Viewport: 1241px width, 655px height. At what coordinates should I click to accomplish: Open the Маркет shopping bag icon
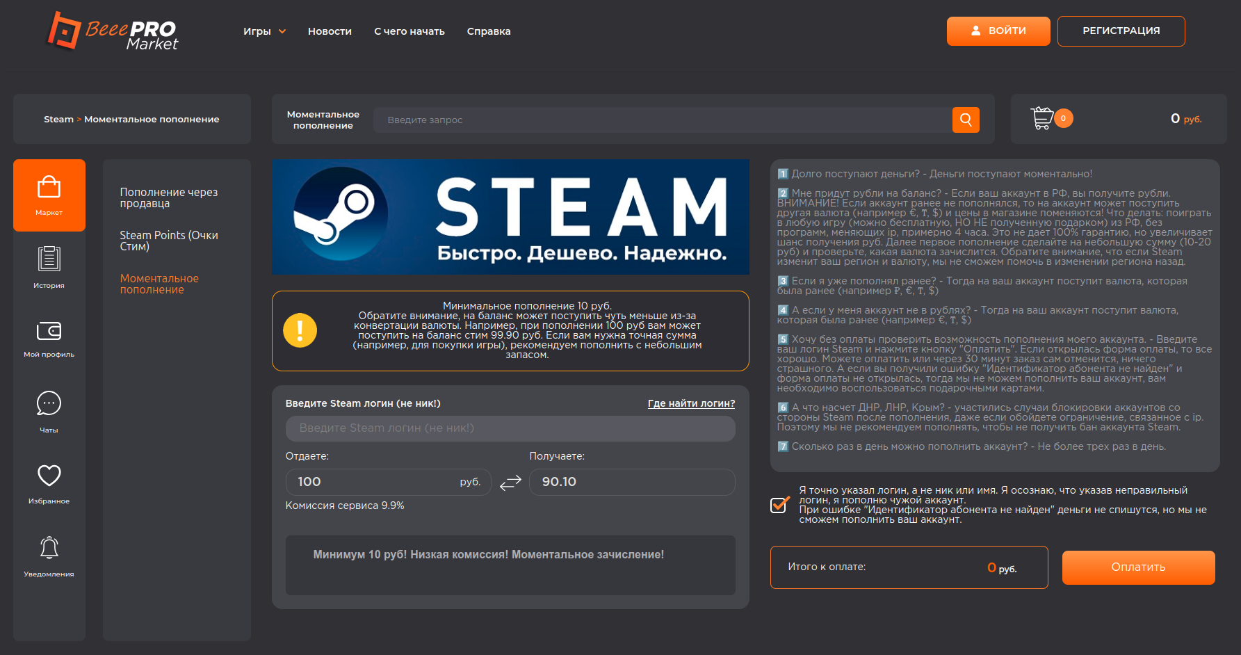coord(49,188)
